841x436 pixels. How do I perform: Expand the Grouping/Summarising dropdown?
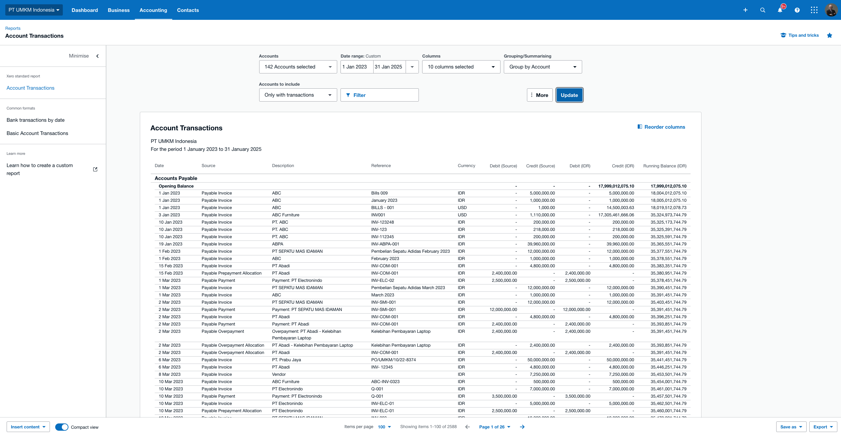pyautogui.click(x=541, y=67)
